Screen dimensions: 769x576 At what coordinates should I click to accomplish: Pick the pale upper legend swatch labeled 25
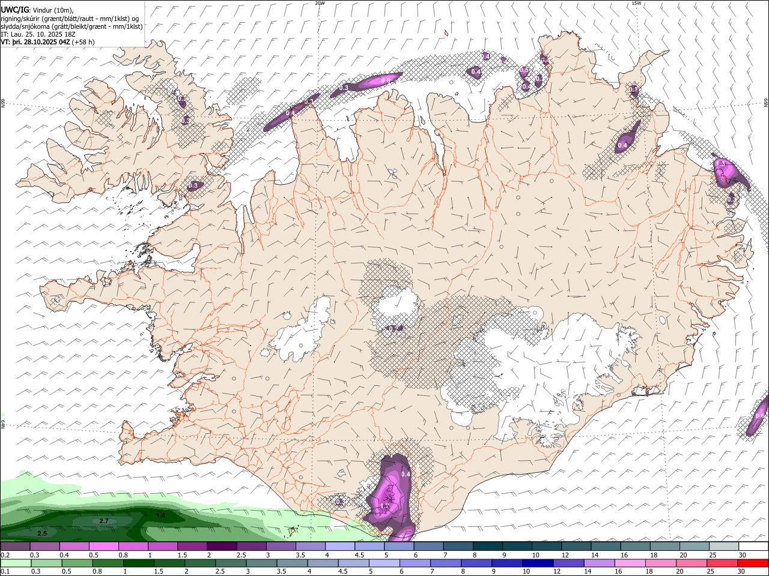pos(723,547)
